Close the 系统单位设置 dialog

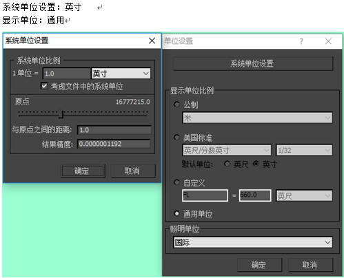pos(152,41)
